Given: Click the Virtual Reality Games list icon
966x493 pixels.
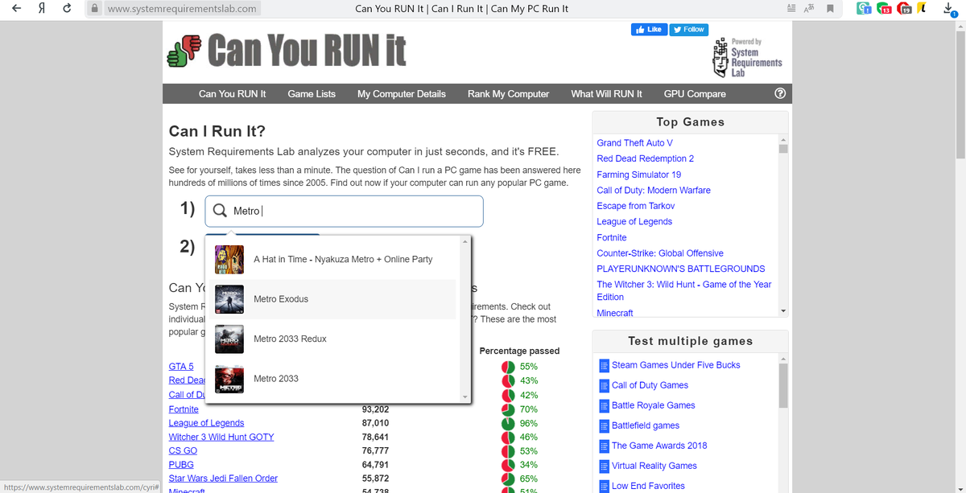Looking at the screenshot, I should (x=604, y=466).
